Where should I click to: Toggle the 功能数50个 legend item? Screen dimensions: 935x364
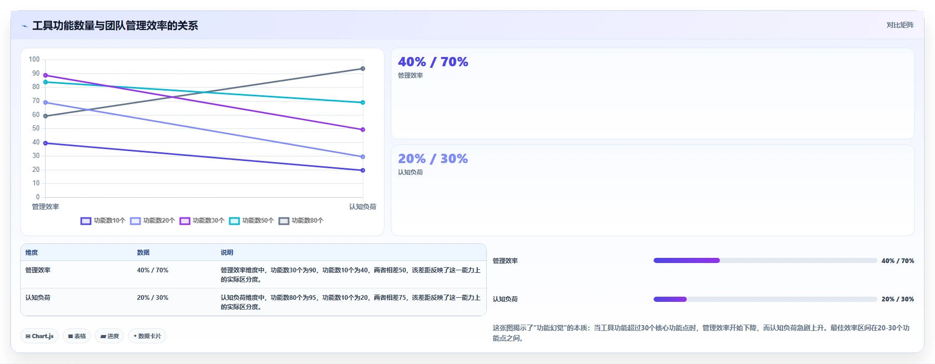coord(251,221)
